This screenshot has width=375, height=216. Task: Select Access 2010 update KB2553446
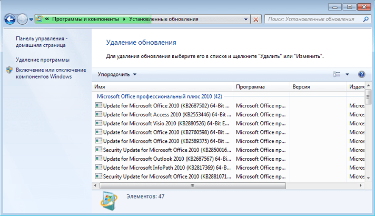167,114
